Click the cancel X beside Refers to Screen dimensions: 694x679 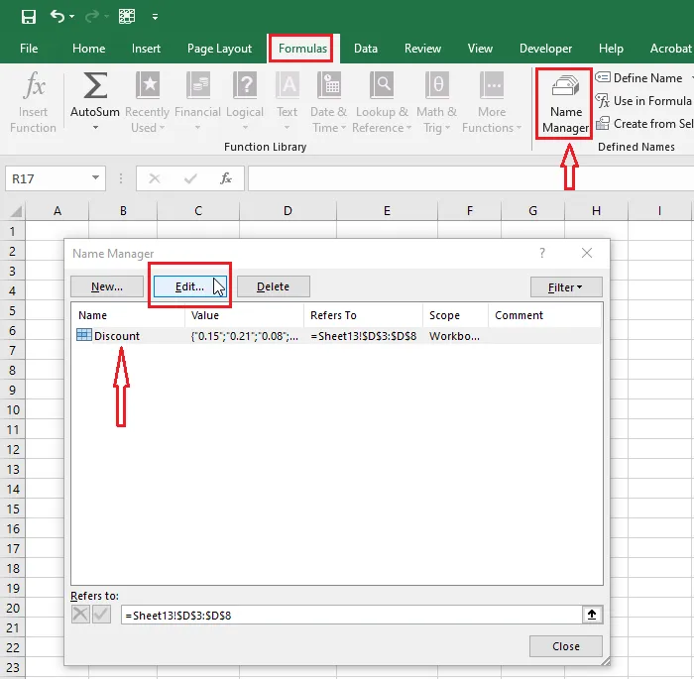(80, 615)
